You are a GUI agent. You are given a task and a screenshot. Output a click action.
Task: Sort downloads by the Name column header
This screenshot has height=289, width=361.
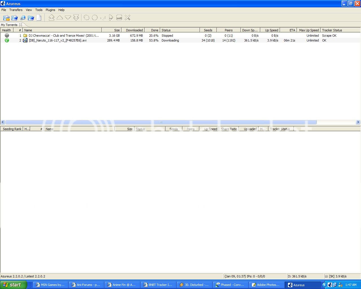[x=62, y=30]
